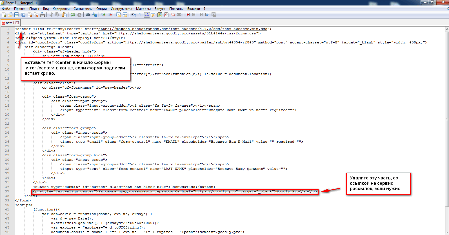Toggle word wrap in the toolbar
The height and width of the screenshot is (235, 449).
point(134,15)
